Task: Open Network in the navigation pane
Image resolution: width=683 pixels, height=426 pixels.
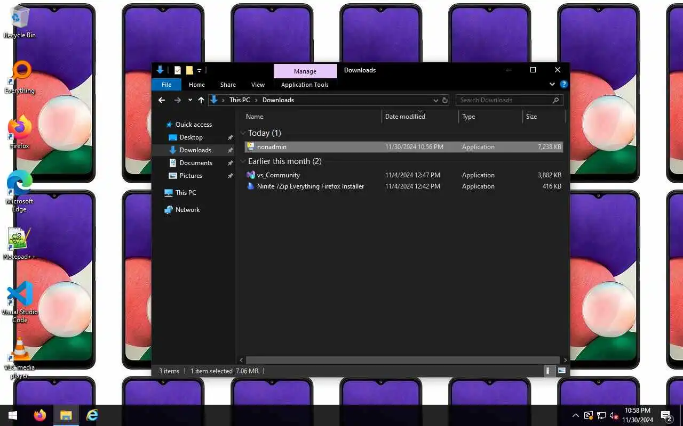Action: click(x=187, y=210)
